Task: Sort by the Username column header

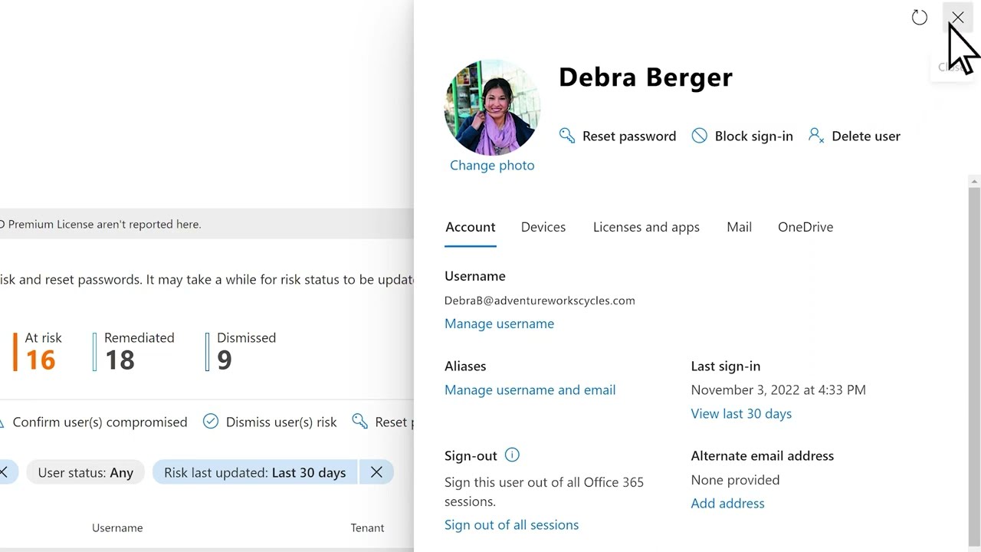Action: pos(117,527)
